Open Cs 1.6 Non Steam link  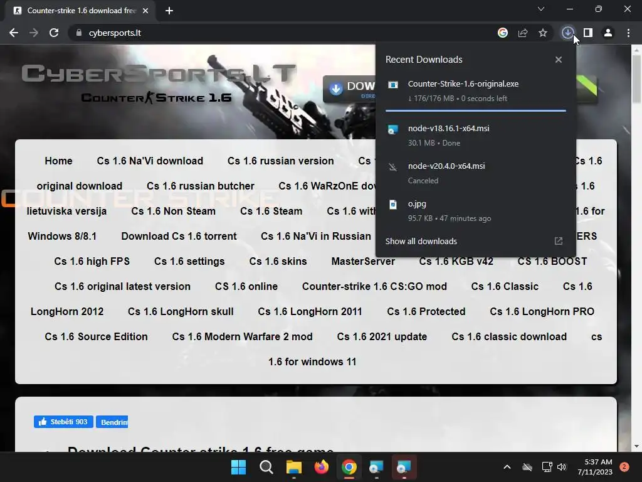pyautogui.click(x=173, y=211)
